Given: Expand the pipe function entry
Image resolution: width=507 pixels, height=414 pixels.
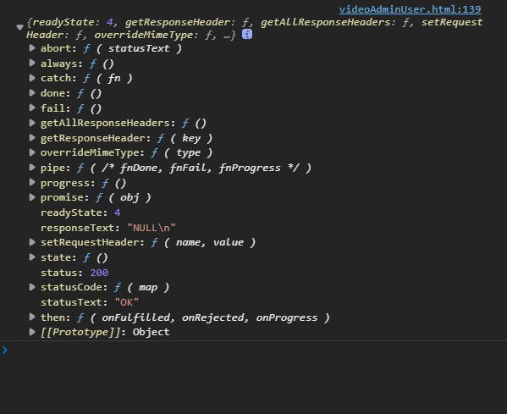Looking at the screenshot, I should click(32, 168).
